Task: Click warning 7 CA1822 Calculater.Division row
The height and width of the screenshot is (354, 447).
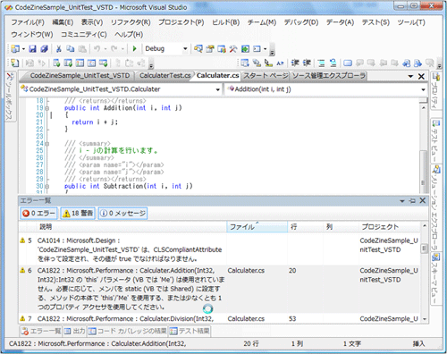Action: coord(219,319)
